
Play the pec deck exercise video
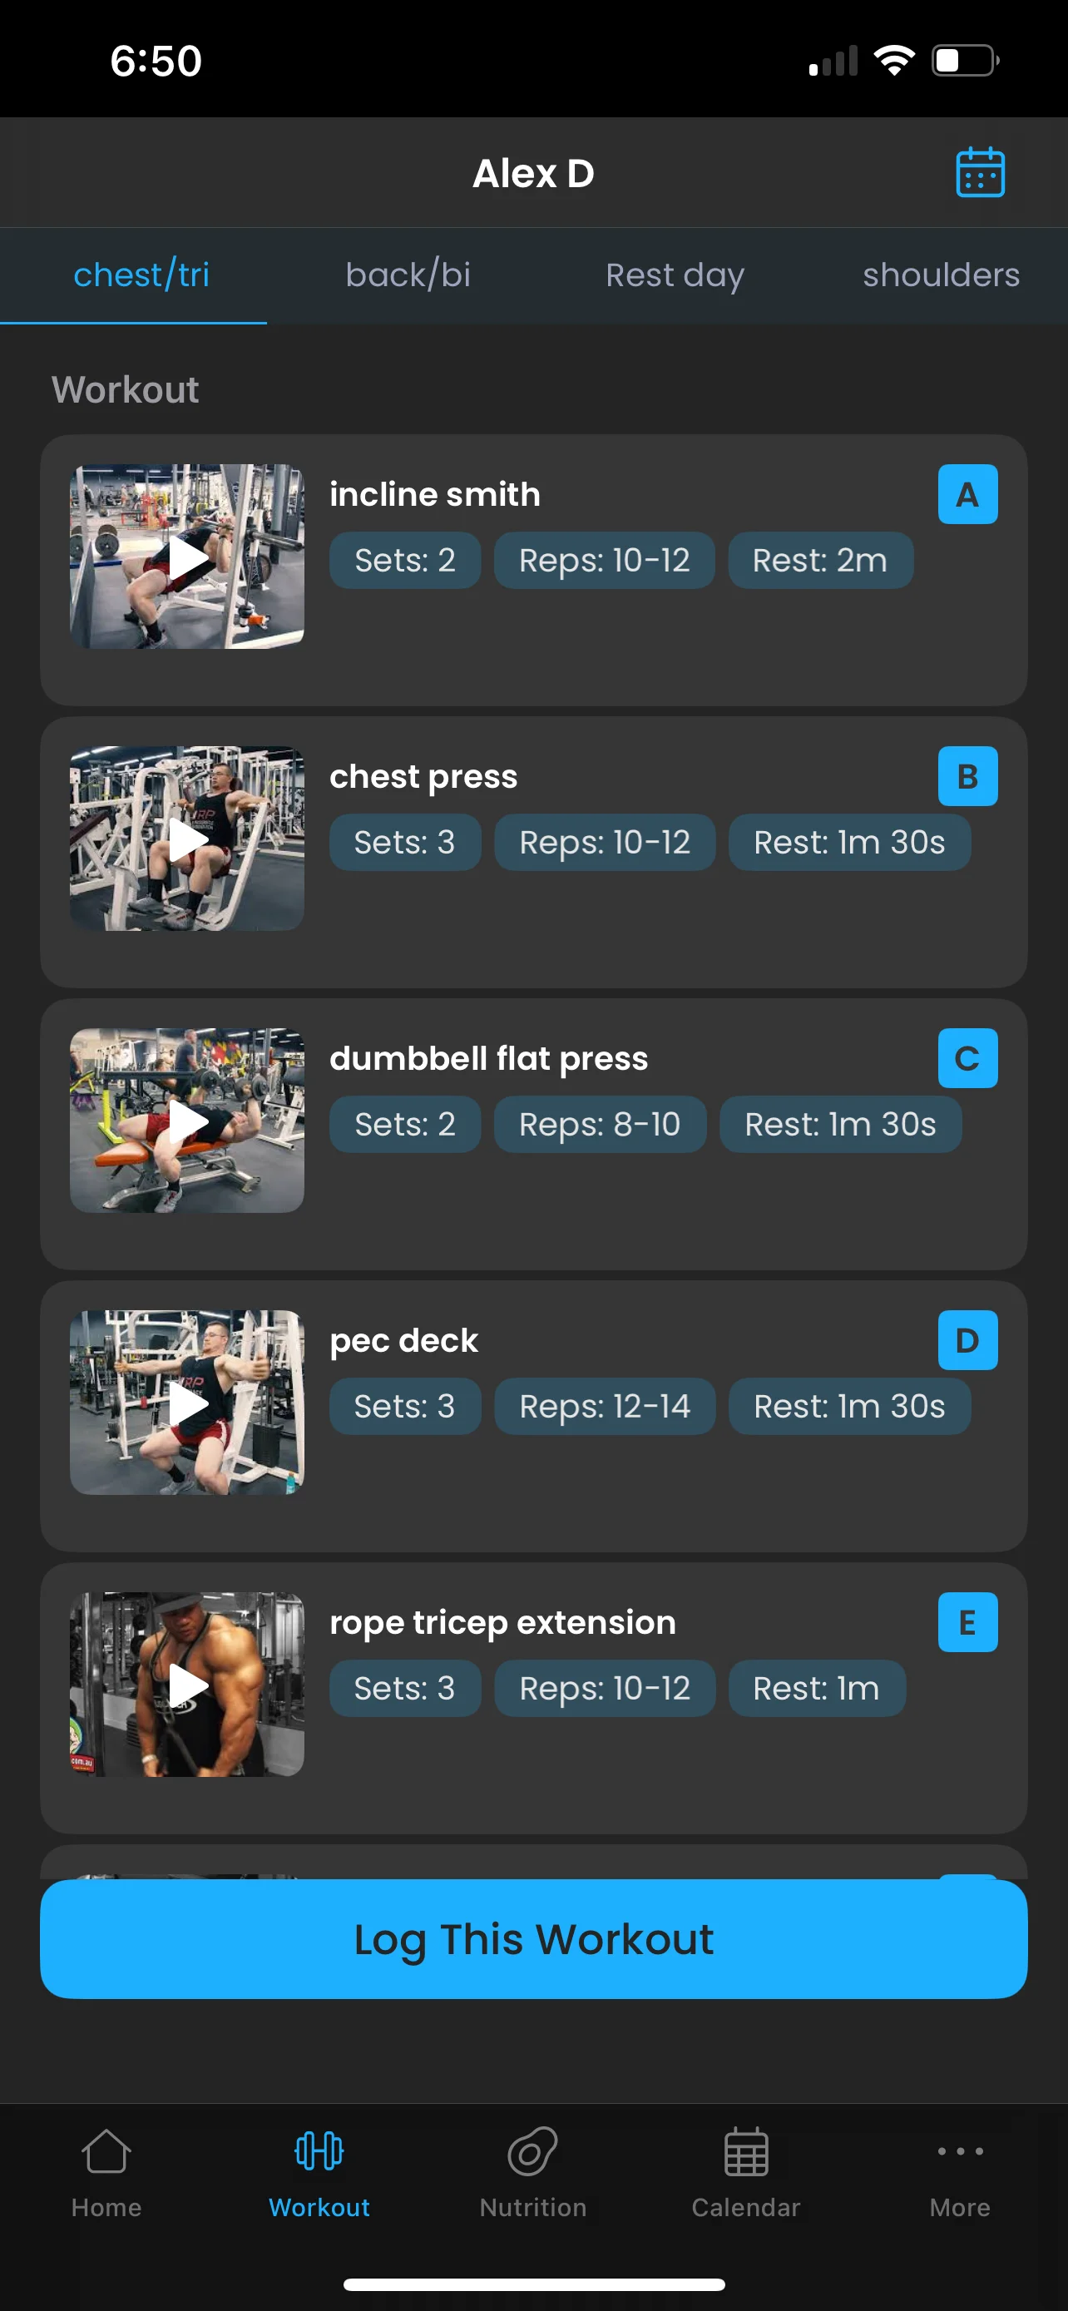coord(187,1403)
